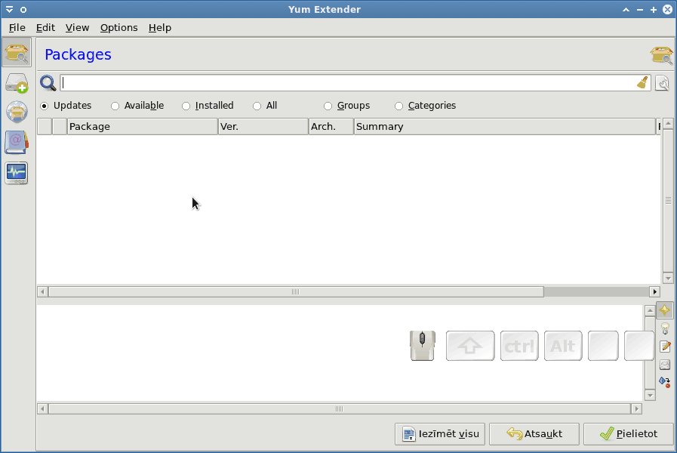Select the Categories filter
677x453 pixels.
click(x=425, y=106)
